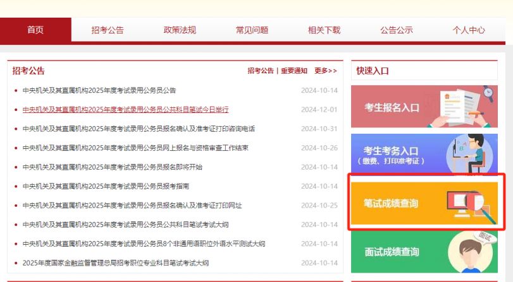Screen dimensions: 513x282
Task: Open the 考生报名入口 banner
Action: (x=392, y=108)
